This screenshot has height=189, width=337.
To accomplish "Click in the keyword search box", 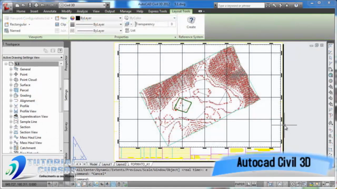I will tap(241, 6).
